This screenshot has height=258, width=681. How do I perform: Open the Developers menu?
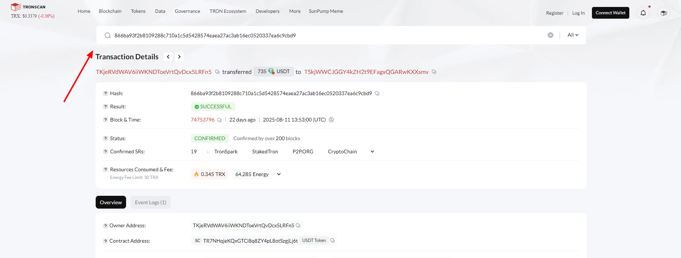coord(268,11)
